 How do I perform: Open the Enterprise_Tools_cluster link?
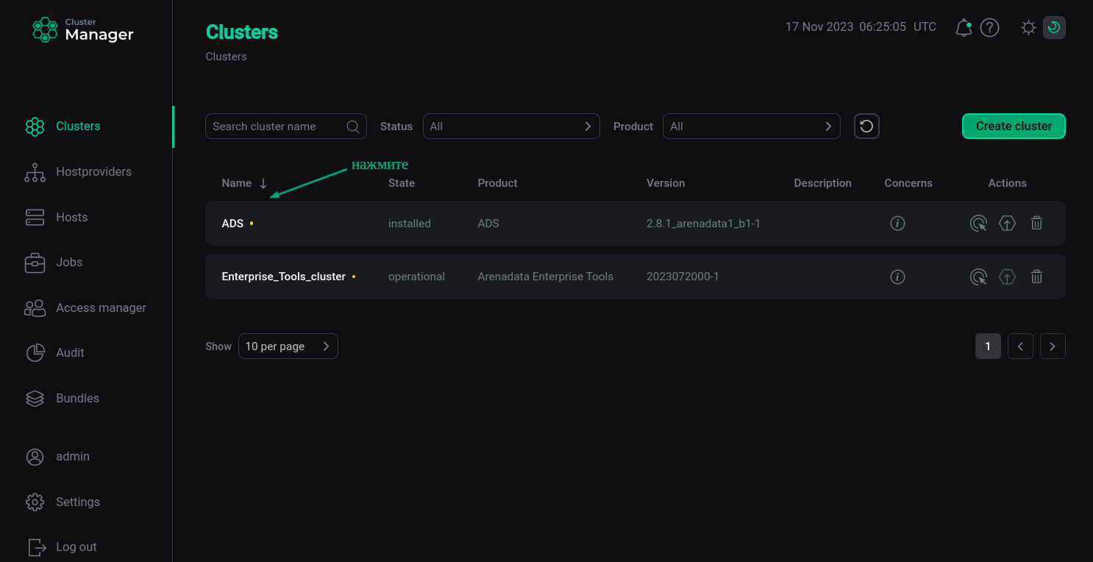tap(283, 277)
